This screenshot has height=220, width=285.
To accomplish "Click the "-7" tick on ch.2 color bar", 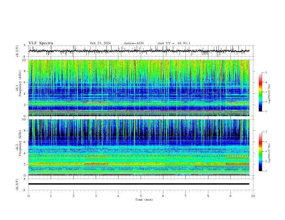I will click(x=266, y=171).
